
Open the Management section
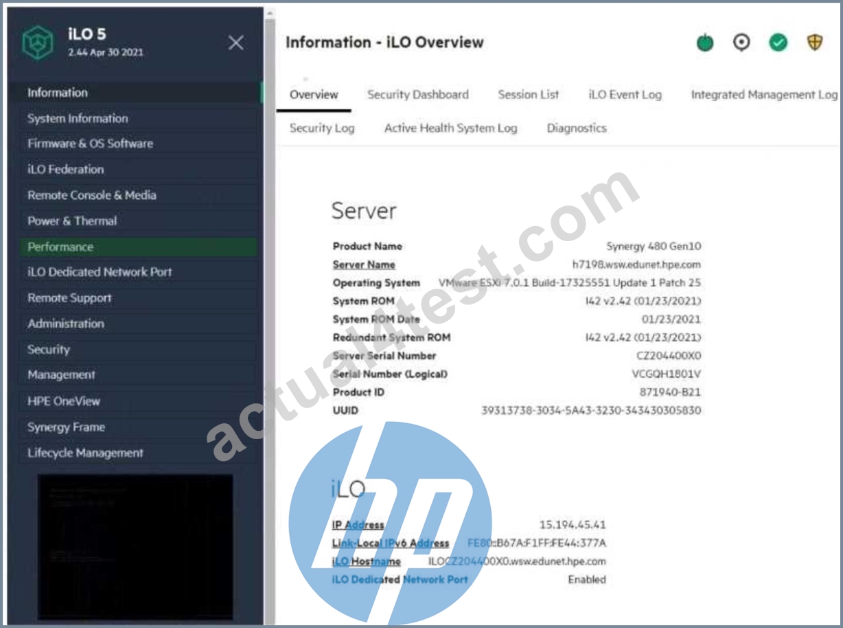coord(139,375)
